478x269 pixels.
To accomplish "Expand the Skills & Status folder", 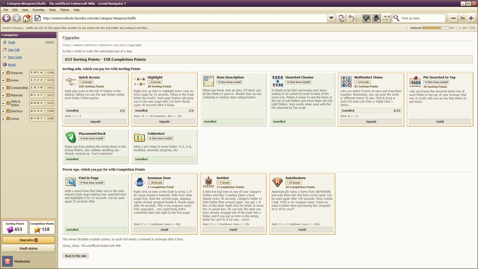I will [3, 103].
